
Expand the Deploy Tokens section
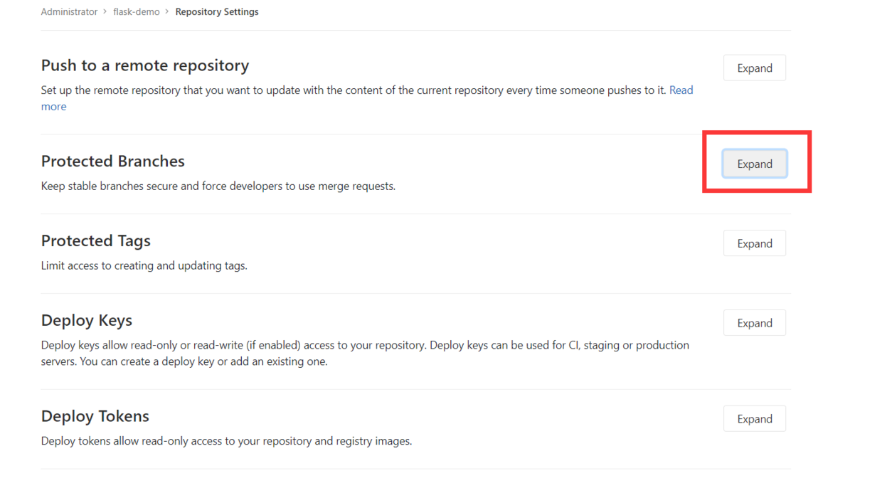754,419
